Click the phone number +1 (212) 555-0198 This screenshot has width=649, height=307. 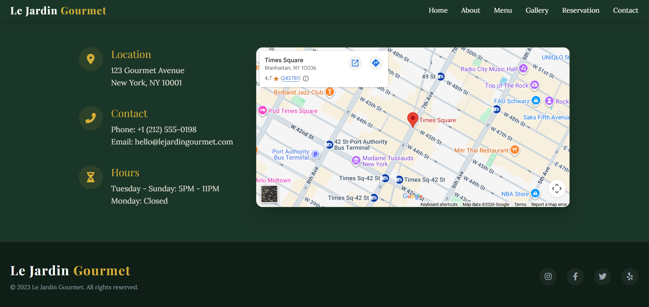pos(167,129)
